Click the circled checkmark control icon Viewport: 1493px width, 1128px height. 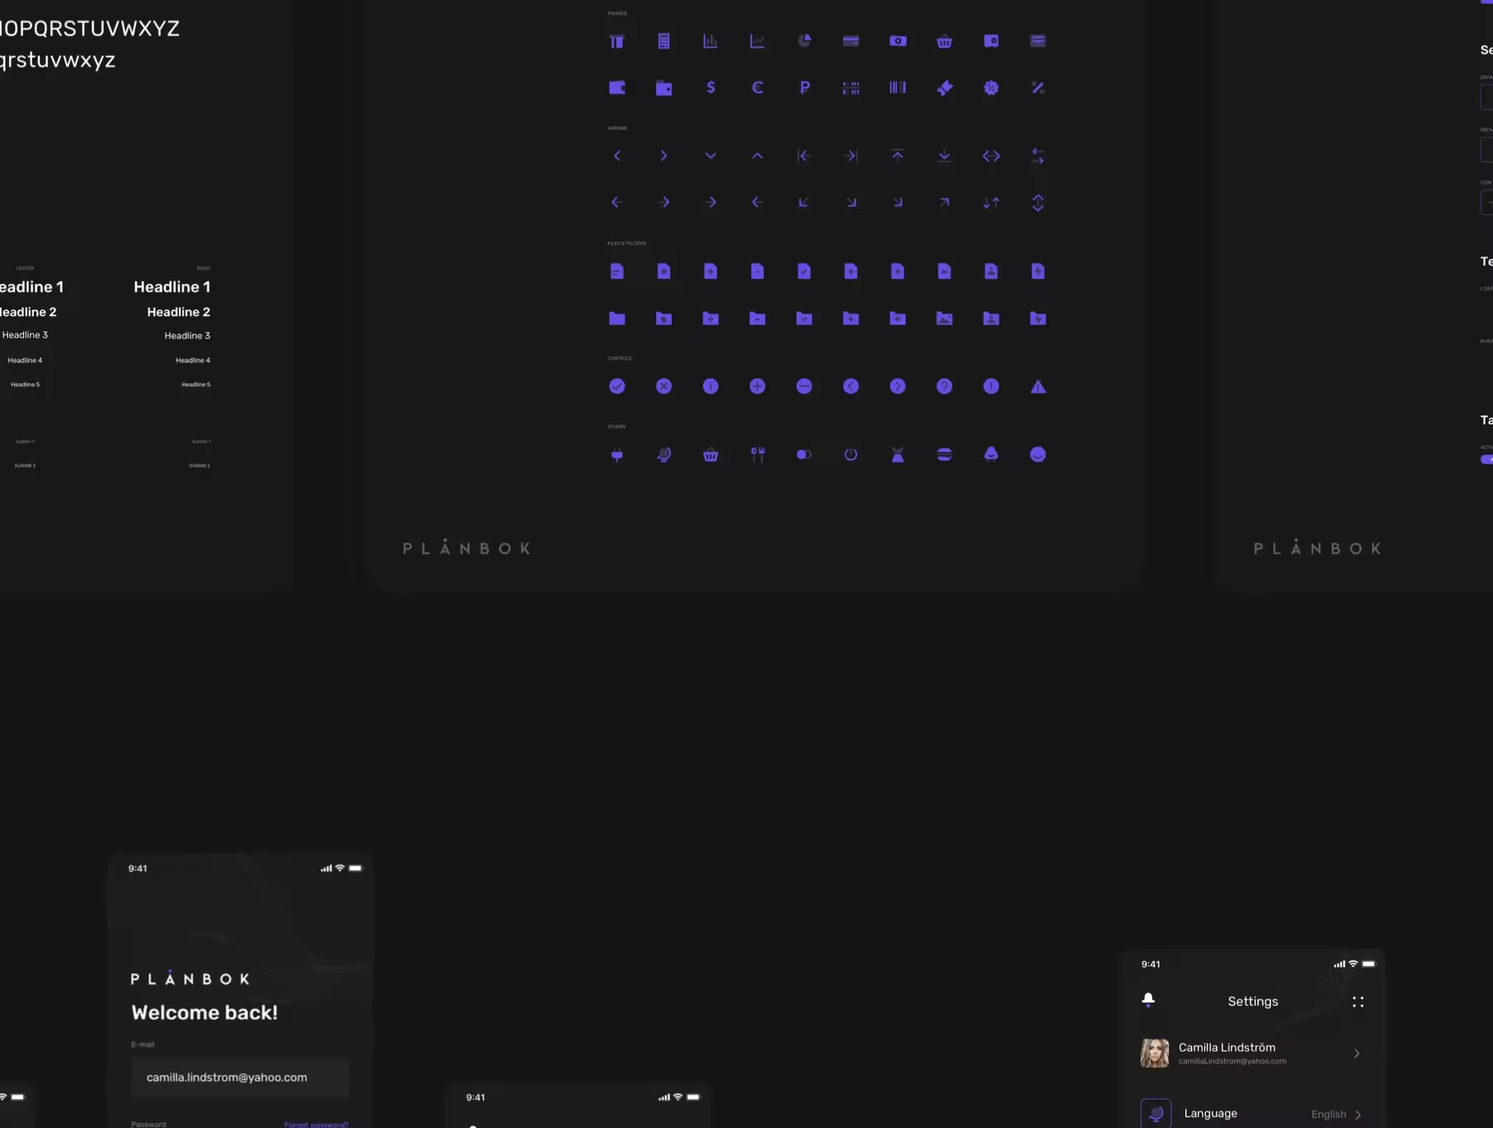617,387
